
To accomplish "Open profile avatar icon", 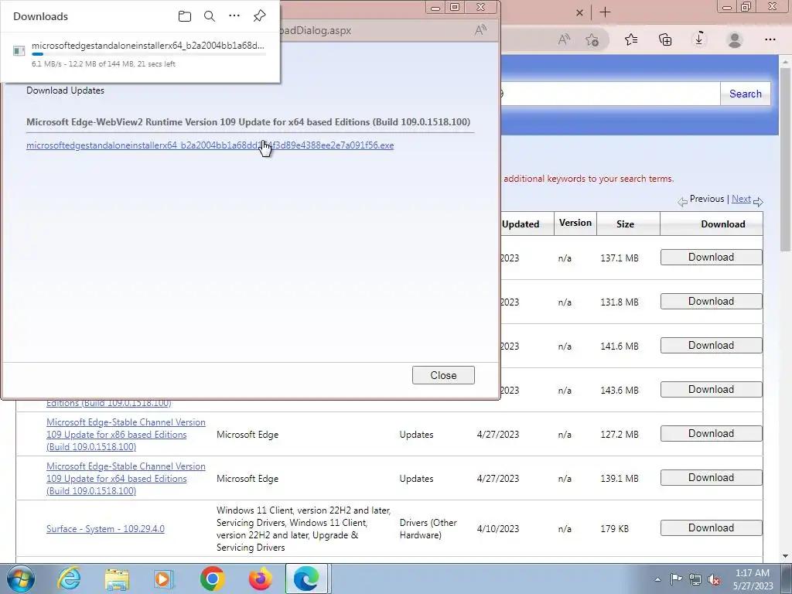I will pos(735,39).
